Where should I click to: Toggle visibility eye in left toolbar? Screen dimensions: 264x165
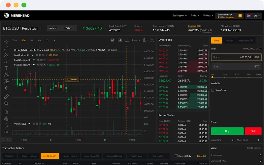[x=6, y=132]
